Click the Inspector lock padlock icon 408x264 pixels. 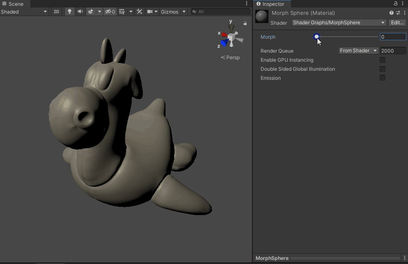(396, 3)
